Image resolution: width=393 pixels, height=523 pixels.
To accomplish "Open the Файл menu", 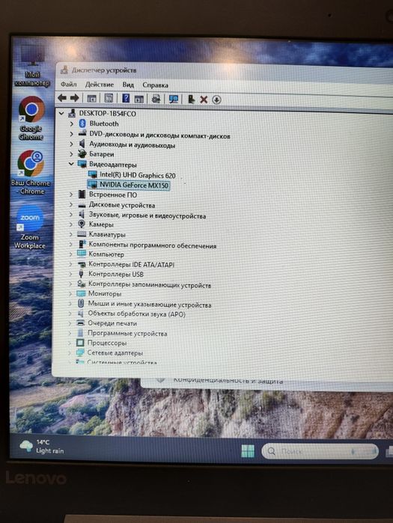I will click(68, 85).
